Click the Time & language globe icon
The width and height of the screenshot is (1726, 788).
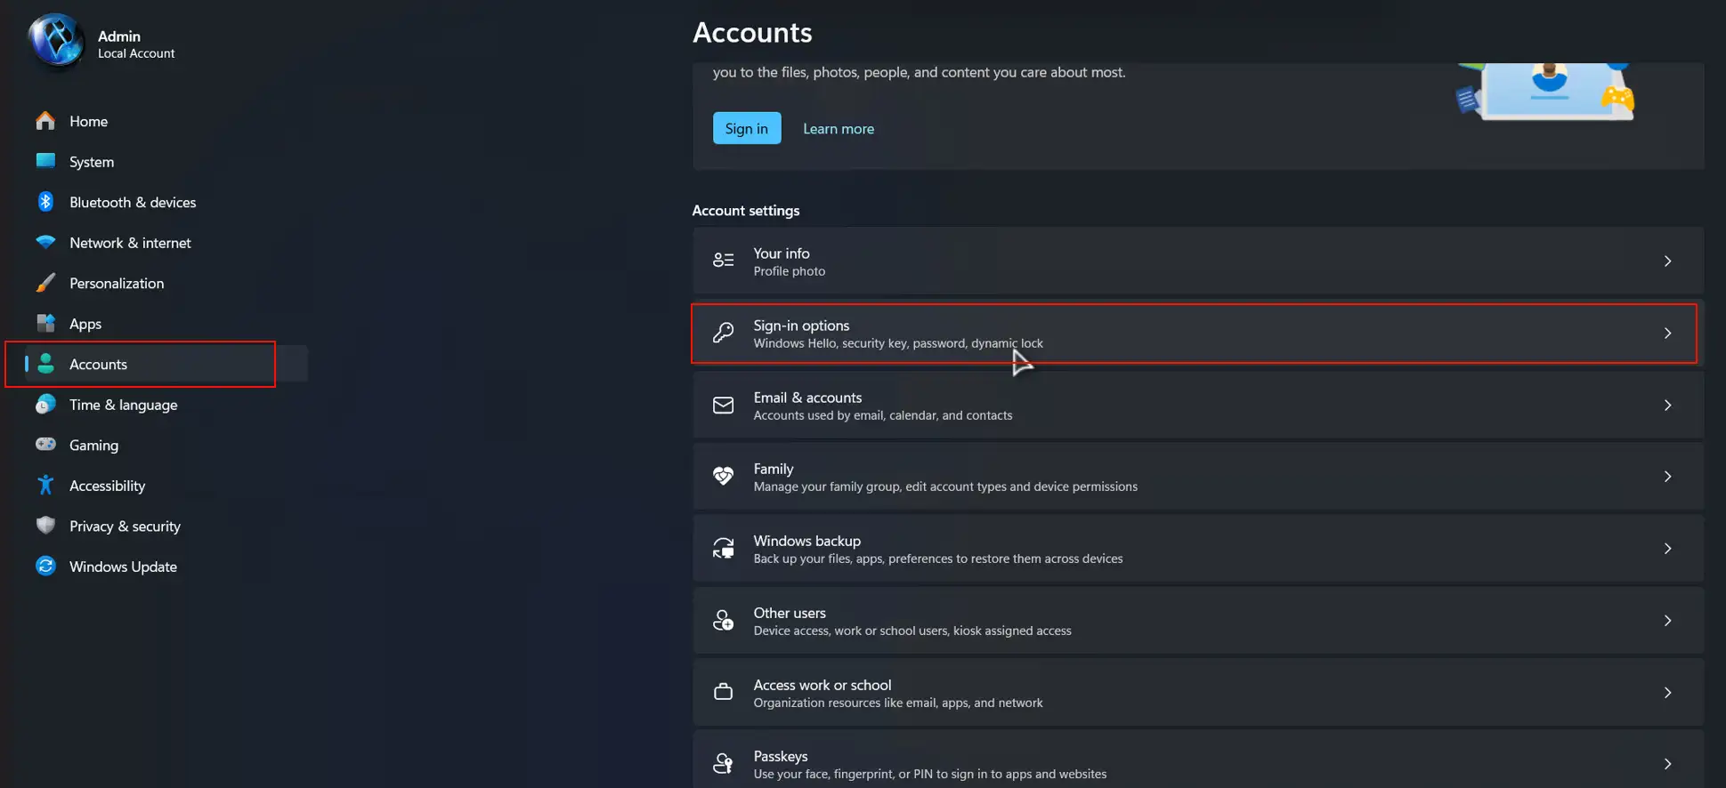45,405
